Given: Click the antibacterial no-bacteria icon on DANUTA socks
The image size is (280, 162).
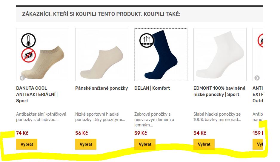Looking at the screenshot, I should [x=28, y=55].
